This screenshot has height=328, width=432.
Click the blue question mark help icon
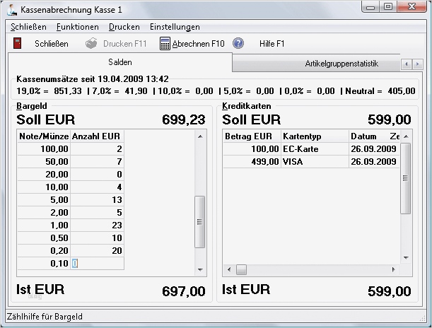(238, 43)
